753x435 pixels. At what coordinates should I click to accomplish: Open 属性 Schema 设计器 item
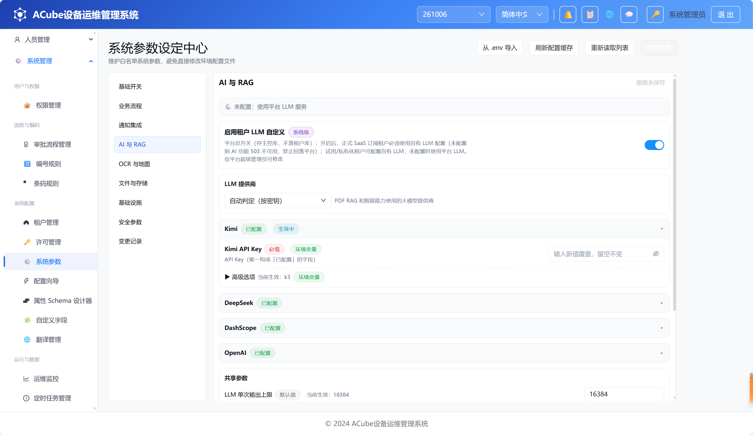(x=51, y=301)
